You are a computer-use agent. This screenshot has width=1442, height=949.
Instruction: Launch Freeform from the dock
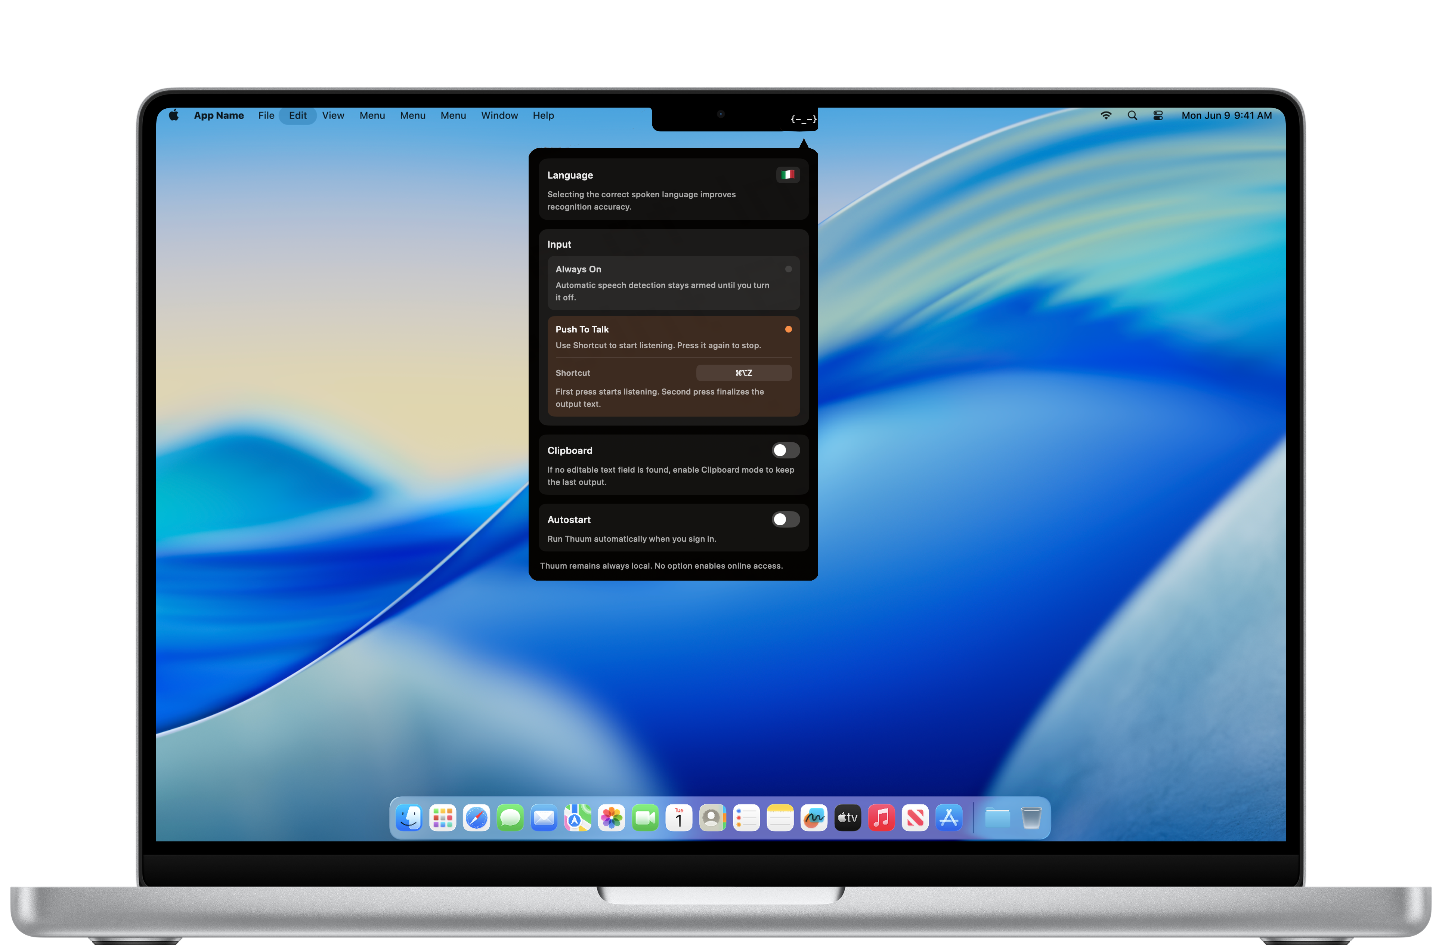point(814,818)
